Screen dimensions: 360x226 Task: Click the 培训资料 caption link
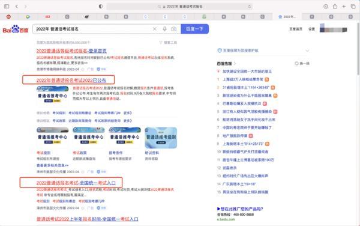(152, 153)
